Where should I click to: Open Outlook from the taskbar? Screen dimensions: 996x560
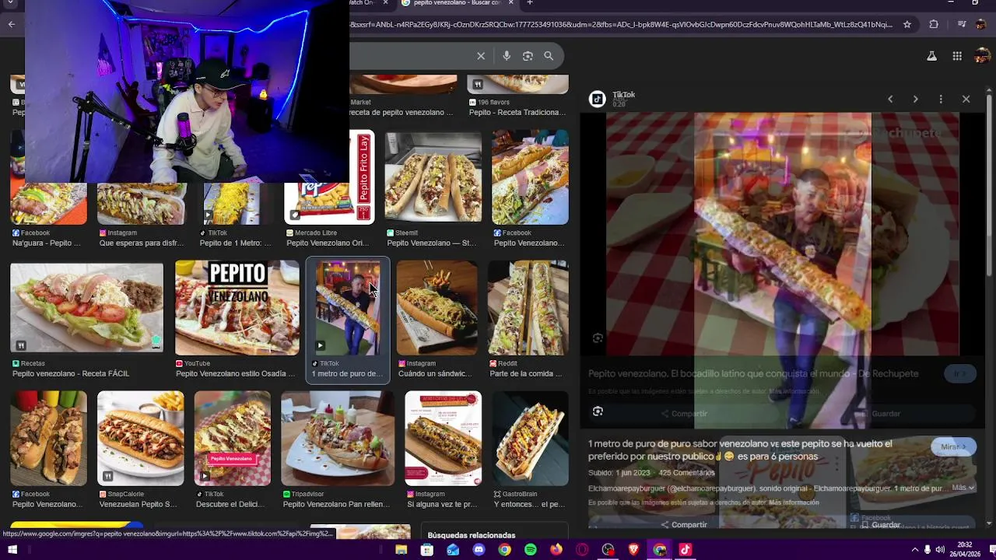tap(453, 550)
